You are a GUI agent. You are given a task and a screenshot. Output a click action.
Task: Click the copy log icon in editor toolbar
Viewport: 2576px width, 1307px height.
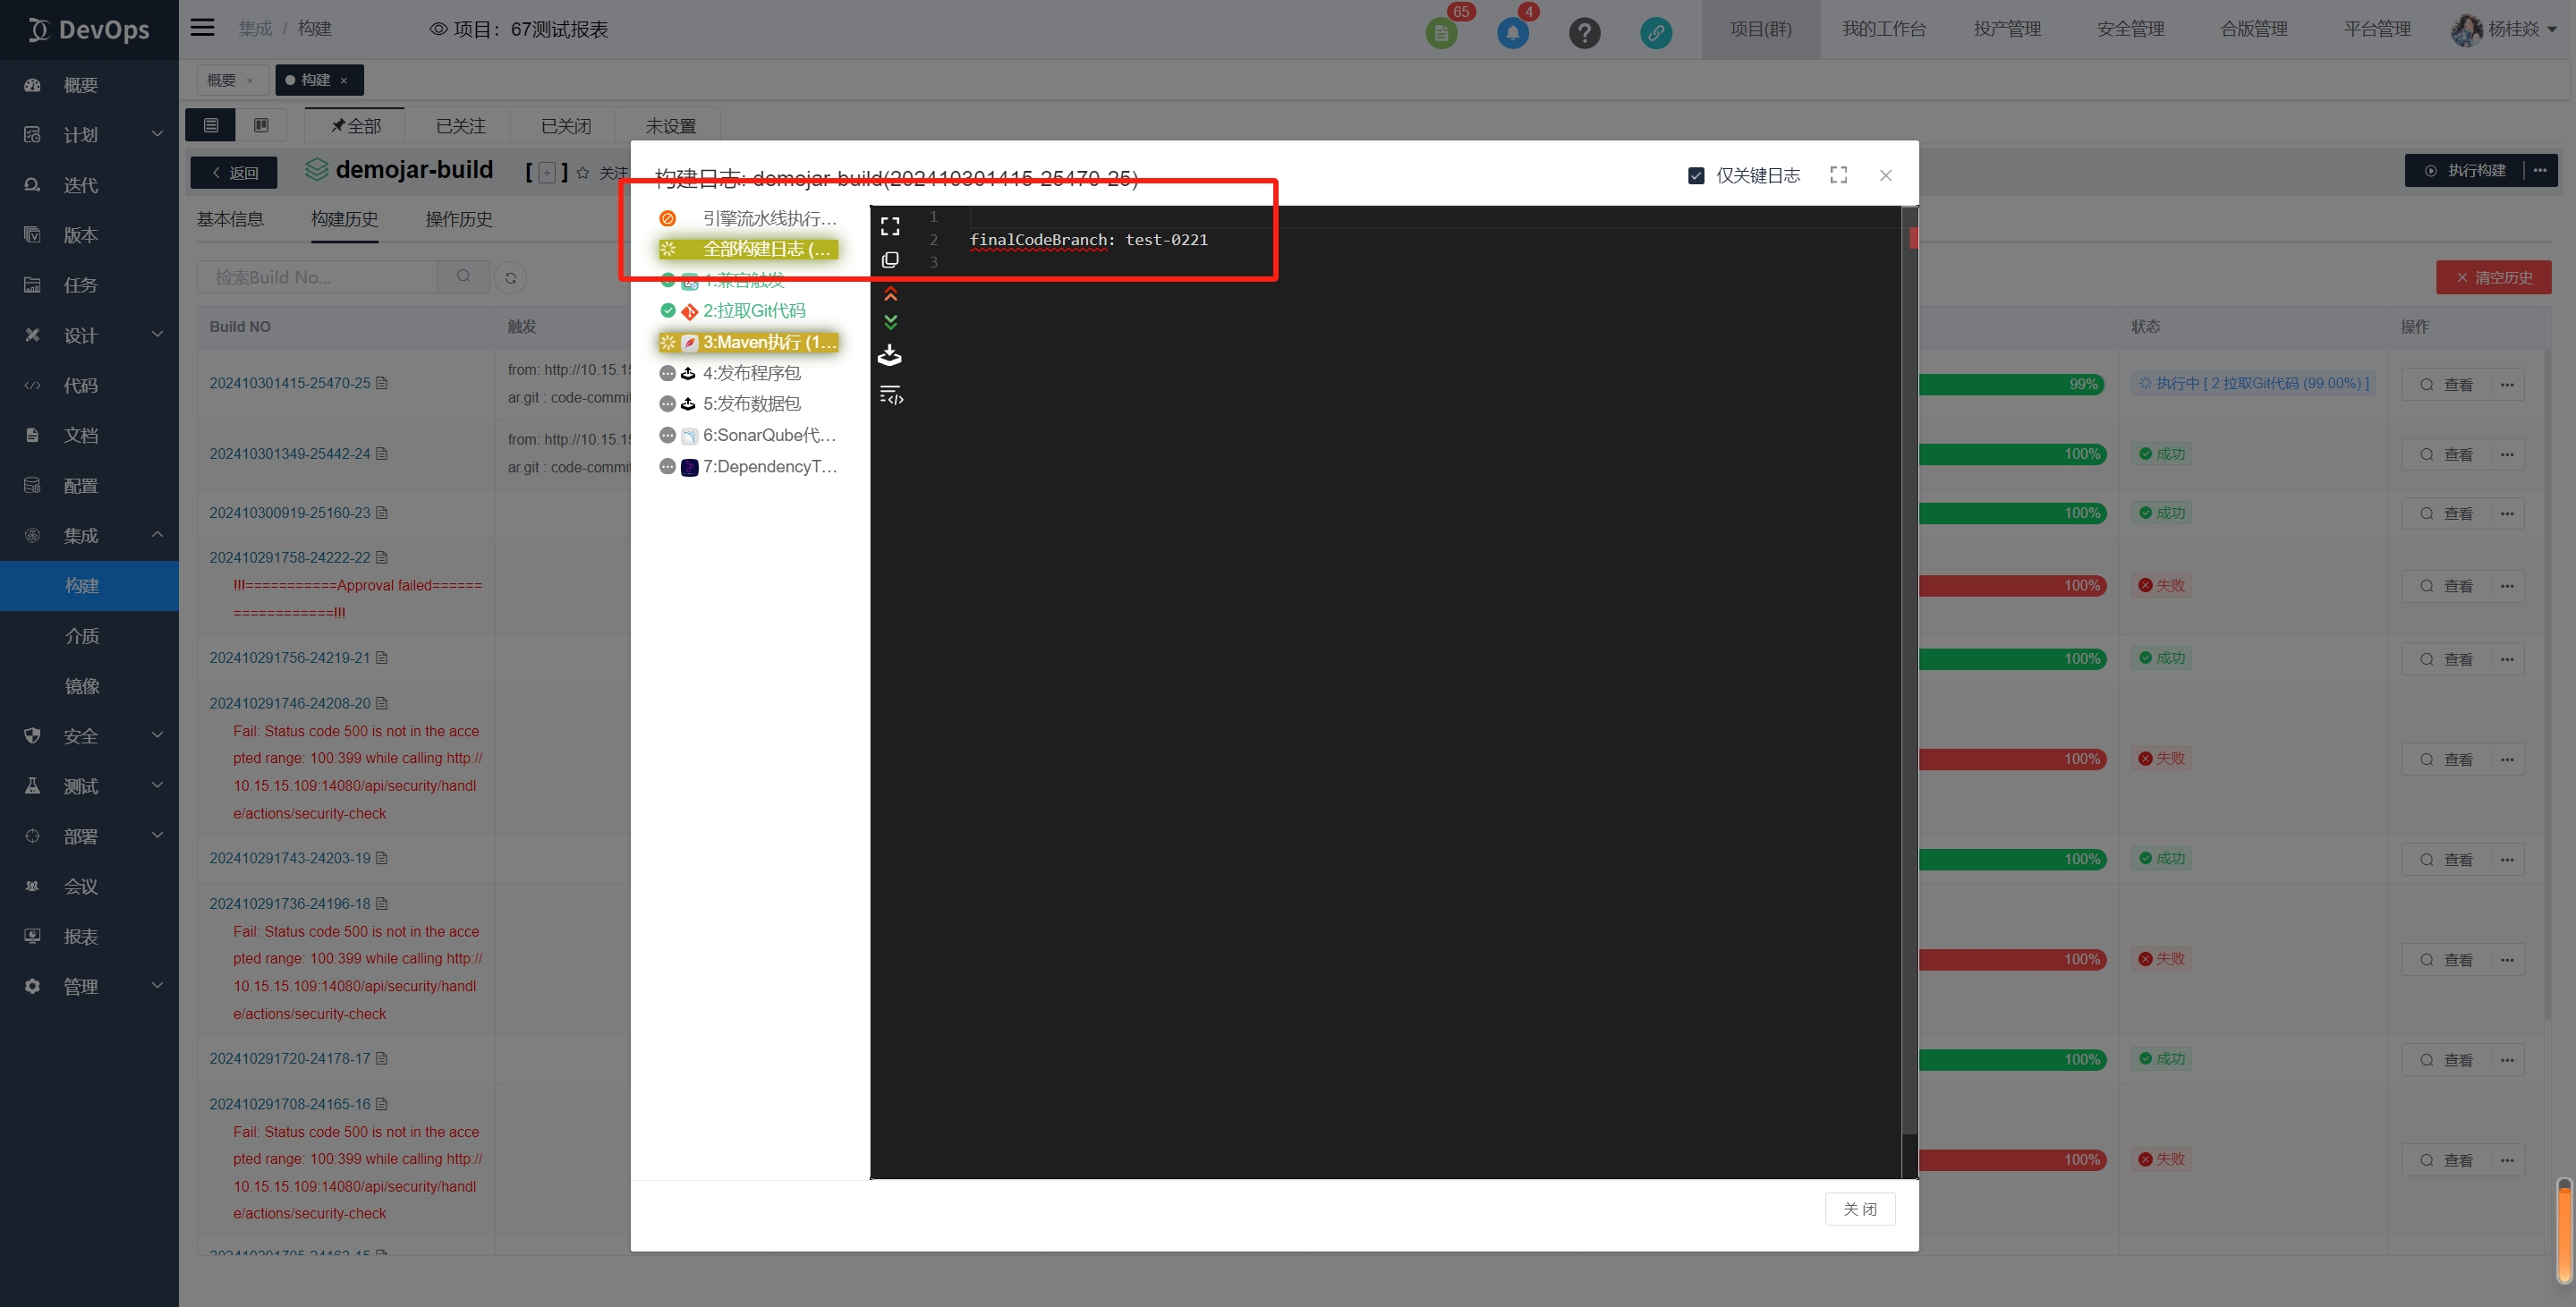(890, 260)
